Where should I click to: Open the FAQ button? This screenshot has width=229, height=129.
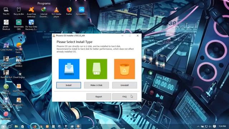[x=125, y=96]
